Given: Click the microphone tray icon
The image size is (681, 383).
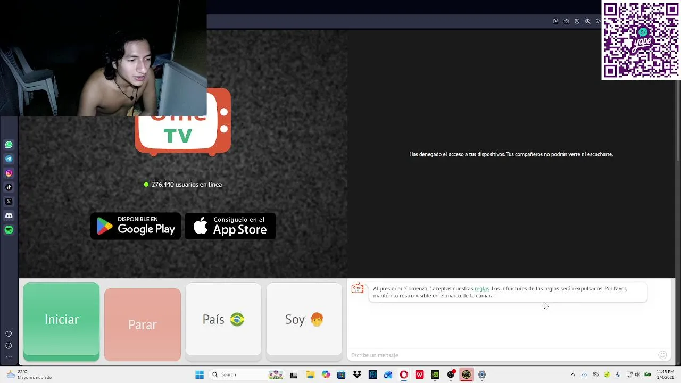Looking at the screenshot, I should 618,374.
